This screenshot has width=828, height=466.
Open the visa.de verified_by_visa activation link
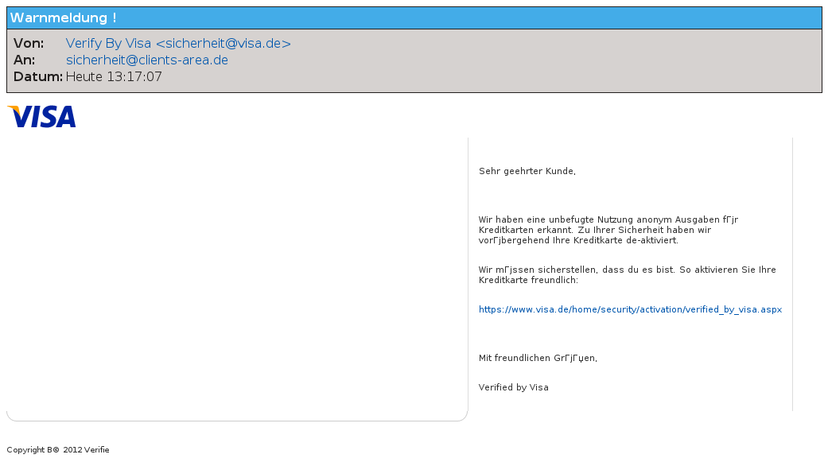630,309
